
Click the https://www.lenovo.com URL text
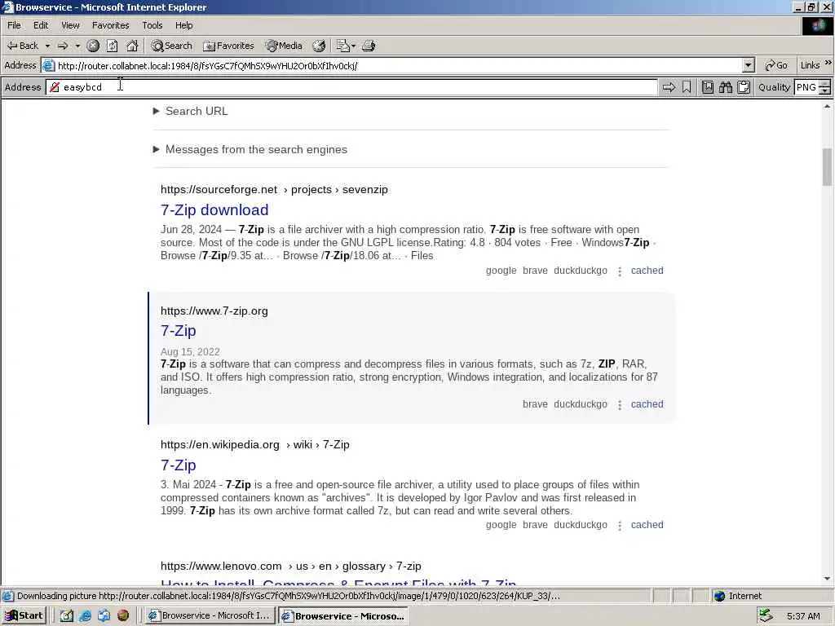[x=221, y=566]
